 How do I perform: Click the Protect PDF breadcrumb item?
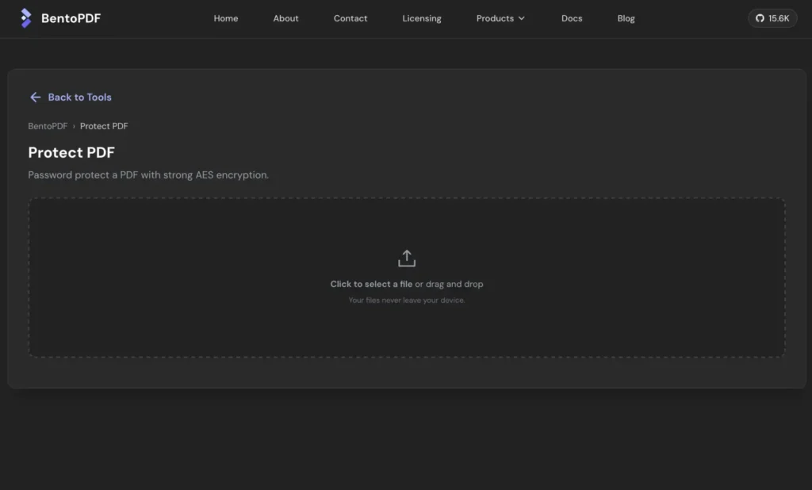tap(104, 126)
